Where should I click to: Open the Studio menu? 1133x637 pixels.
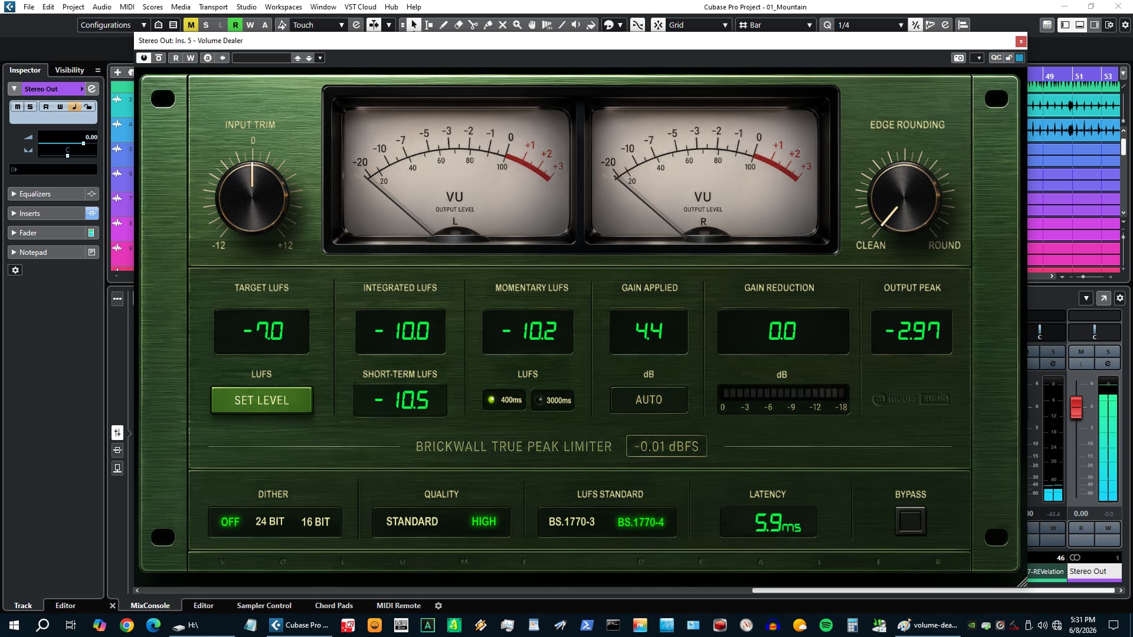point(246,7)
